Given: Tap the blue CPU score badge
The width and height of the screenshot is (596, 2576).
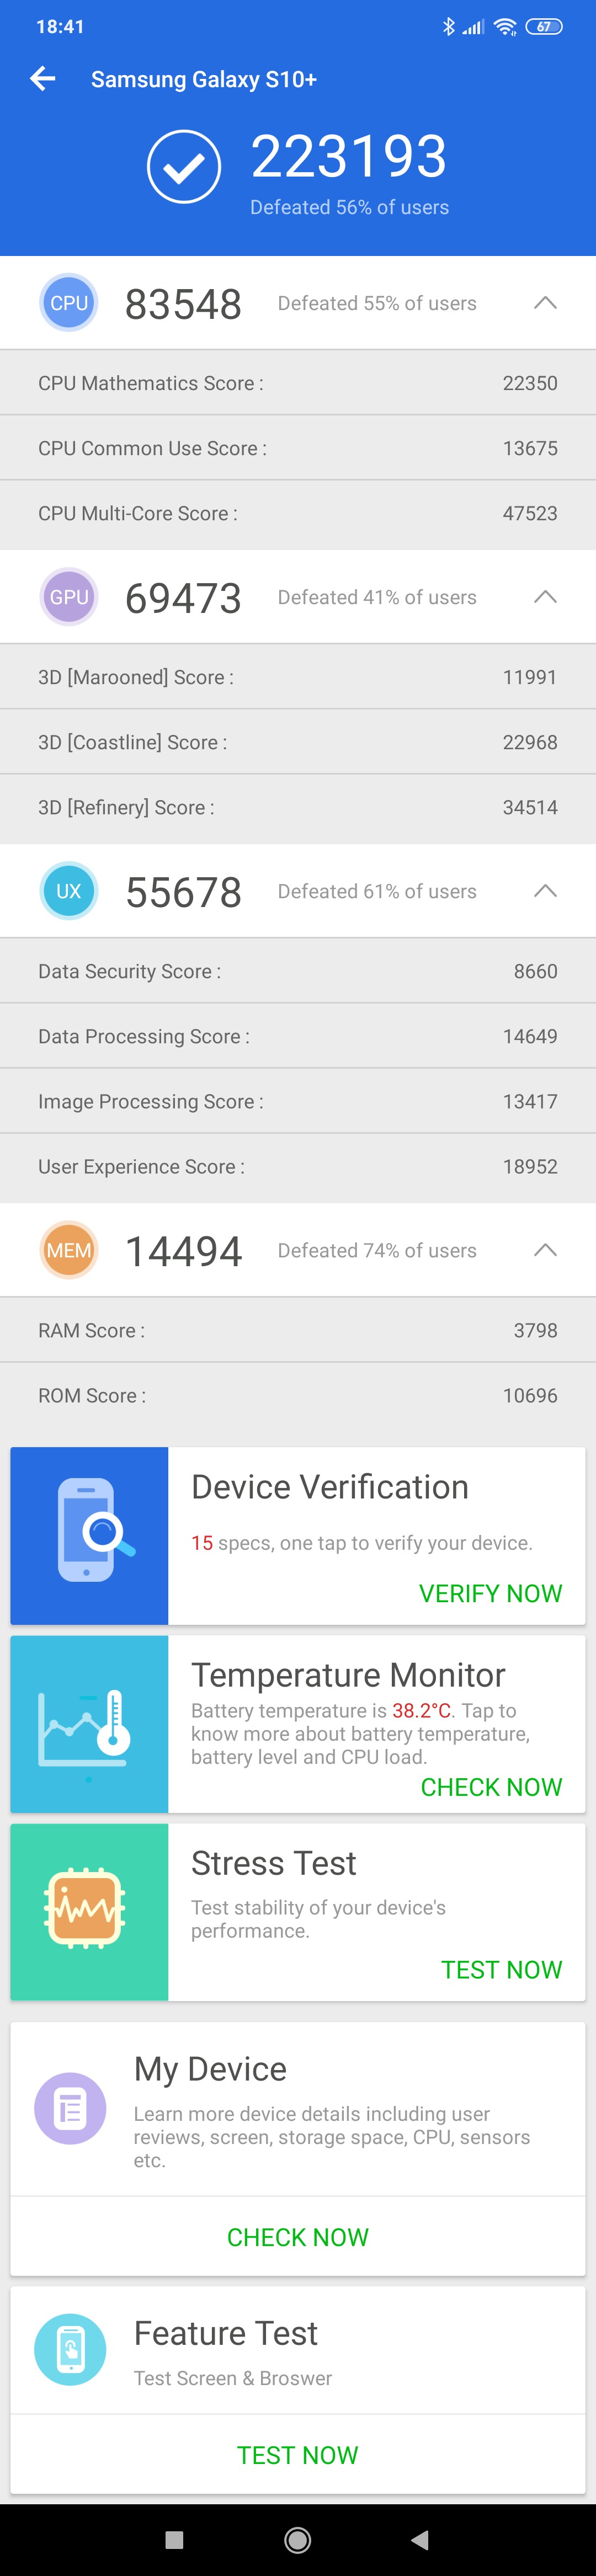Looking at the screenshot, I should point(69,303).
